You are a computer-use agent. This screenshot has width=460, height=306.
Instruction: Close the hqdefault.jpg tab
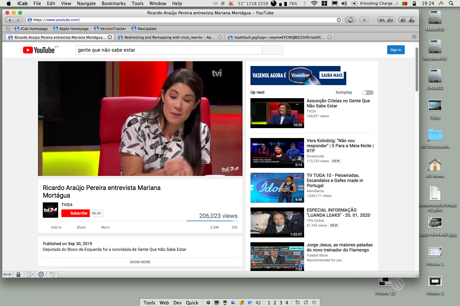(329, 37)
